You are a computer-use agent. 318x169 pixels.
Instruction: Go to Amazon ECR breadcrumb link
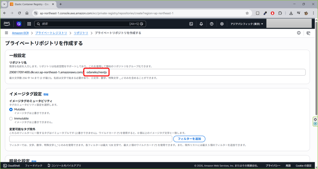coord(20,33)
